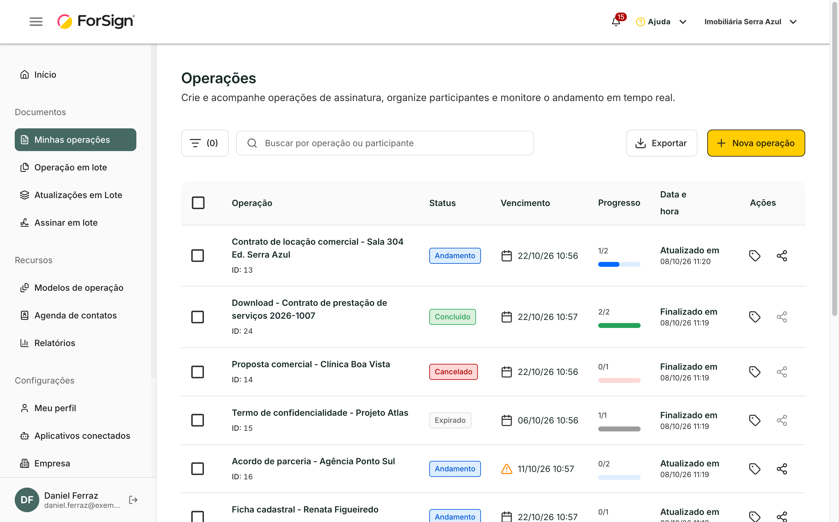The width and height of the screenshot is (839, 522).
Task: Click the logout icon beside Daniel Ferraz
Action: (133, 500)
